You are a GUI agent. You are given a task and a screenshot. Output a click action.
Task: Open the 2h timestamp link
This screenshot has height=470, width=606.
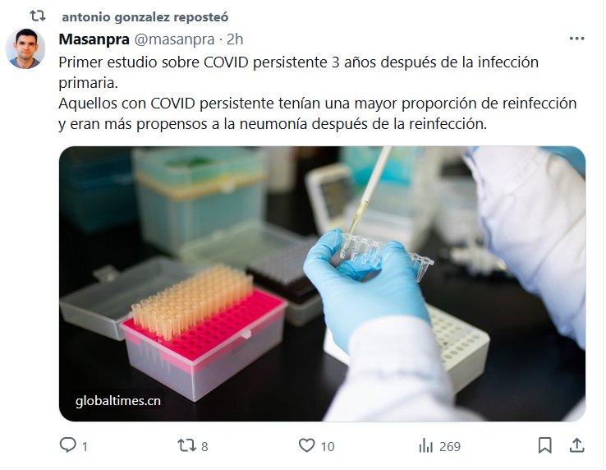[235, 39]
